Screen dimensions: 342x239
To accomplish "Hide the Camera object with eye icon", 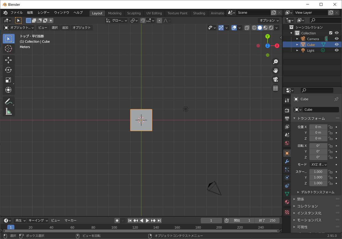I will [337, 39].
